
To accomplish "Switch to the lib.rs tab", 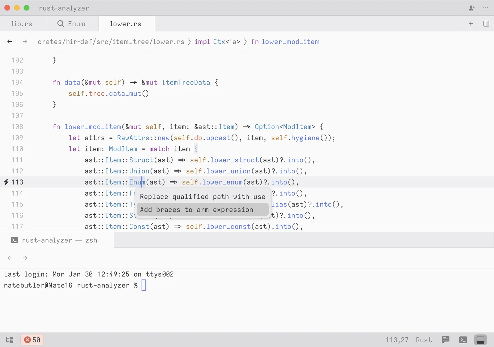I will click(x=22, y=23).
